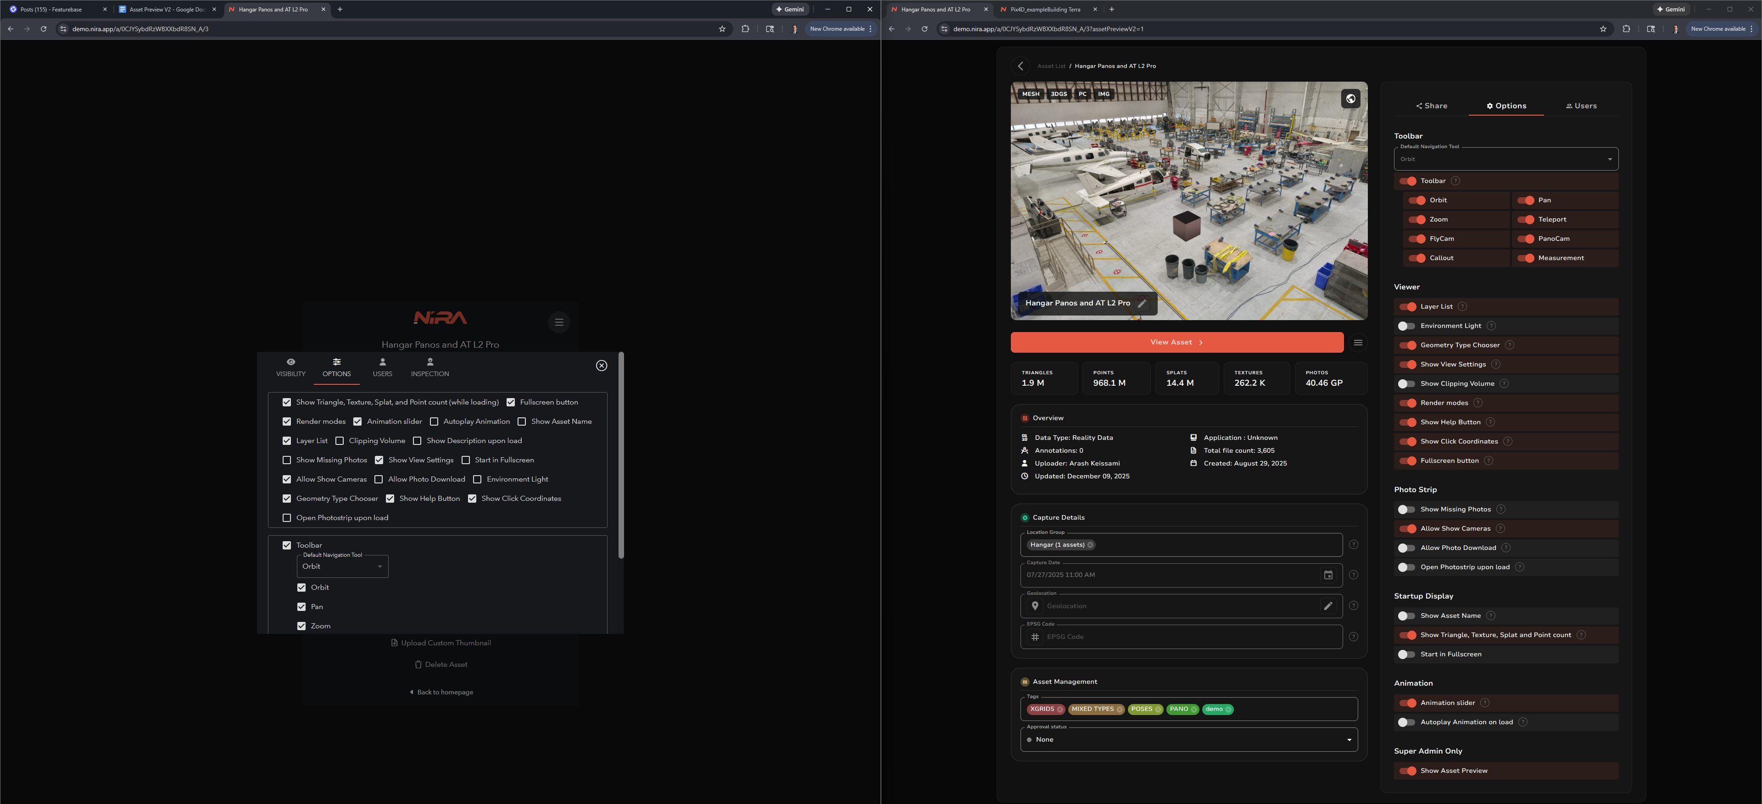Open hamburger menu beside NIRA logo in left window
Viewport: 1762px width, 804px height.
559,322
